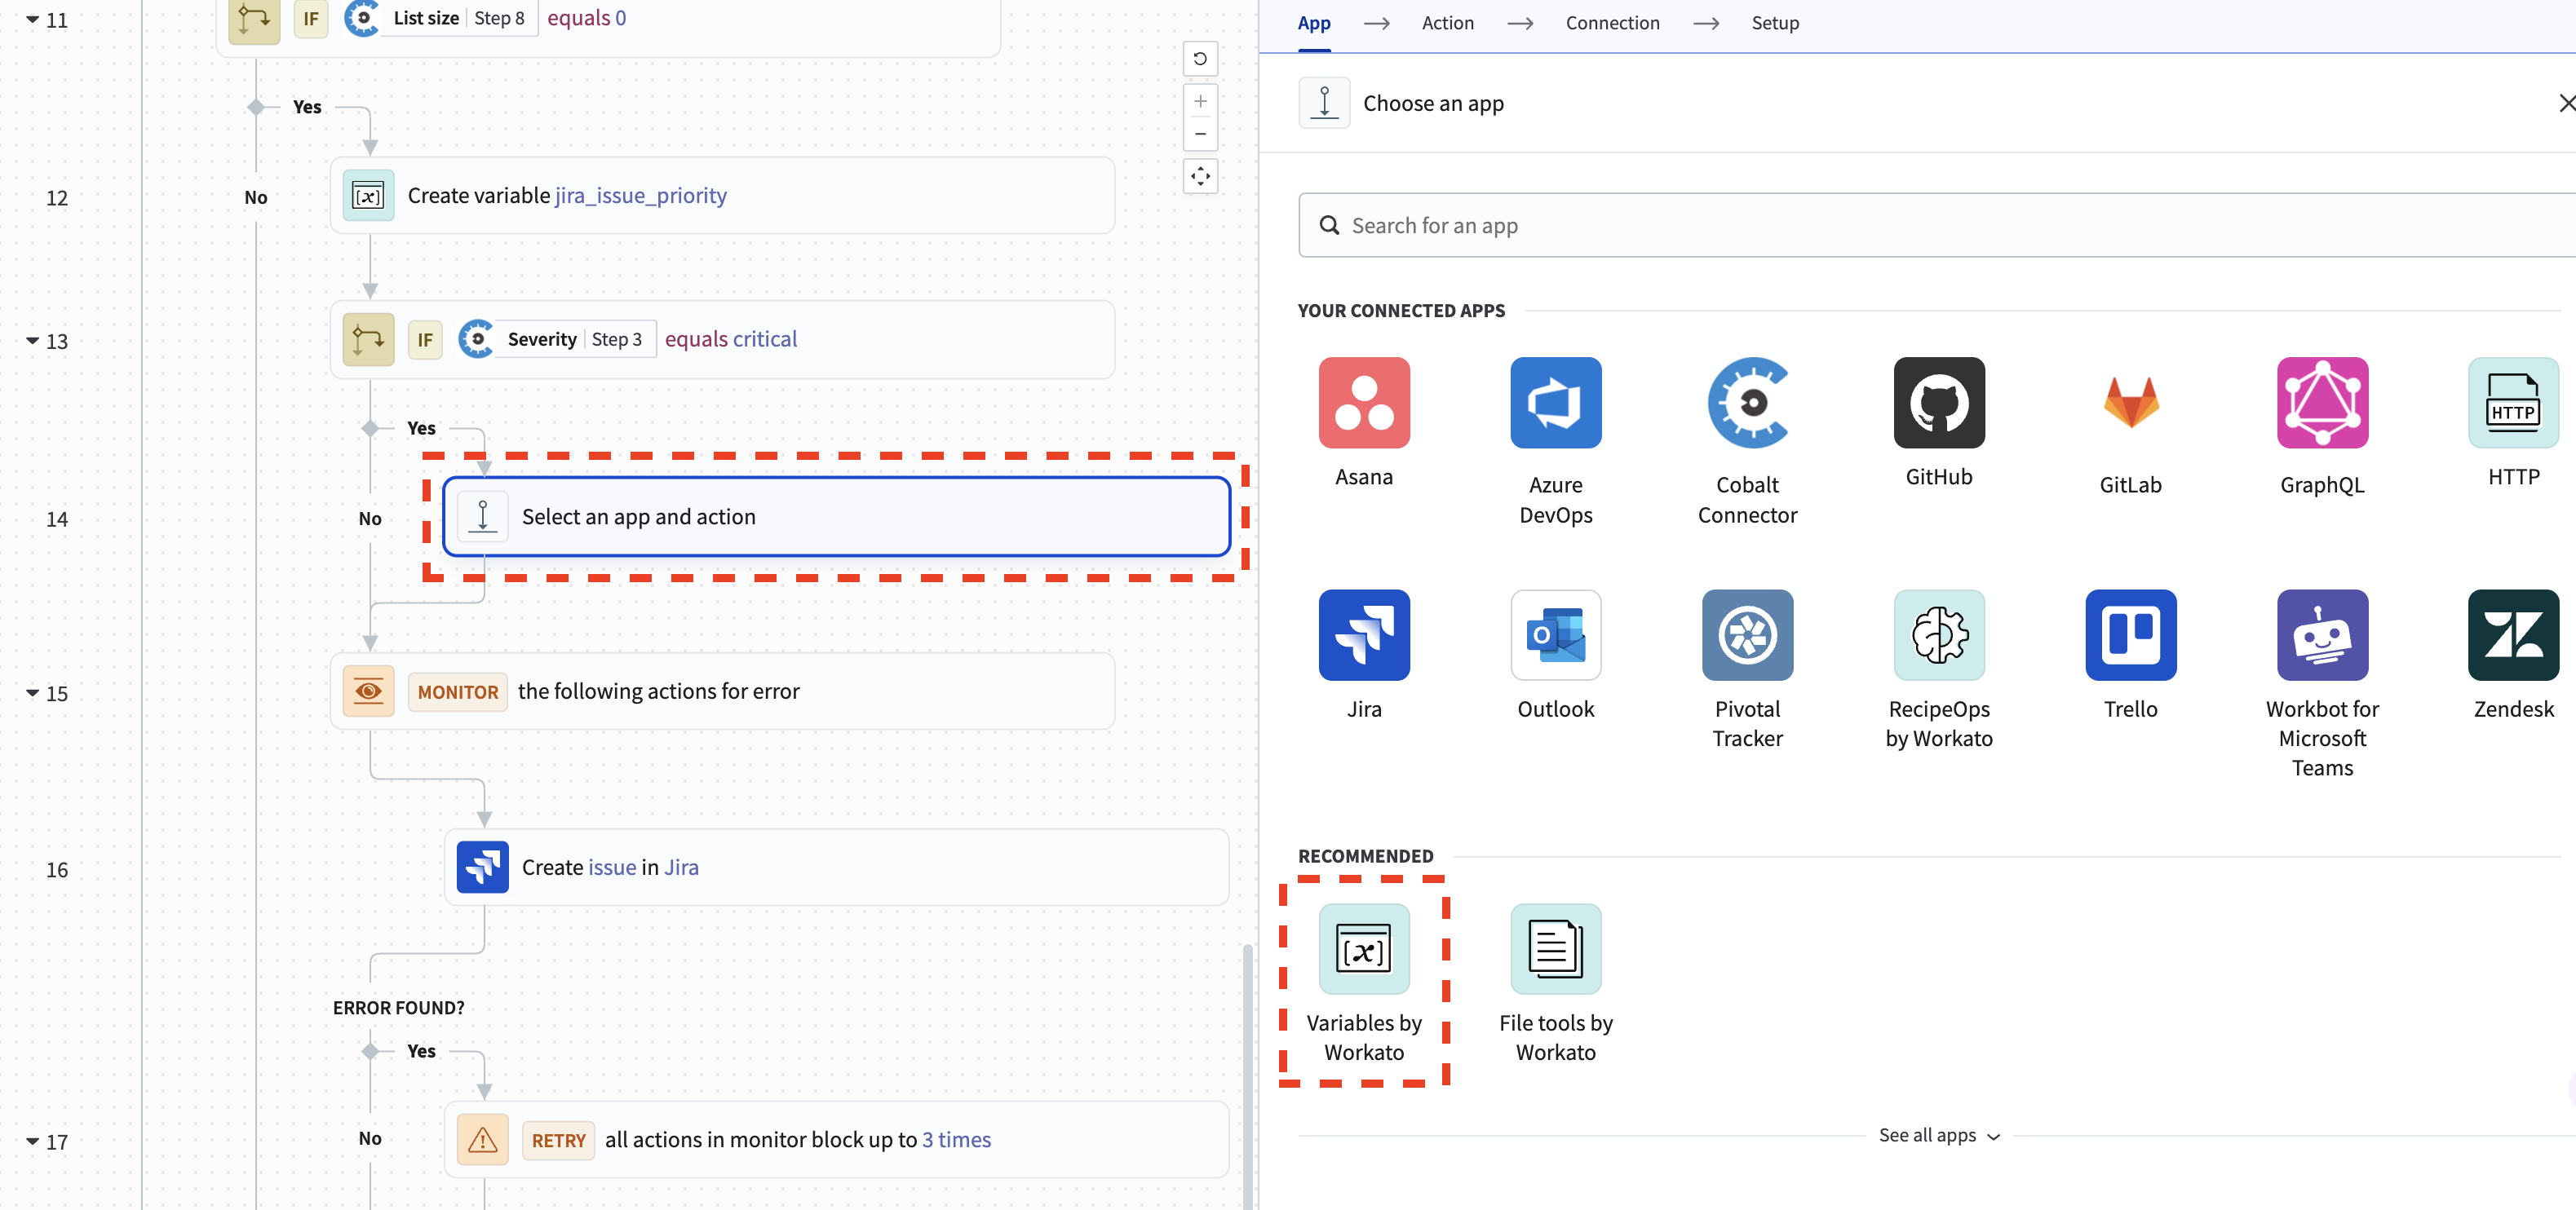Click the IF branch icon in step 13
The image size is (2576, 1210).
click(368, 338)
